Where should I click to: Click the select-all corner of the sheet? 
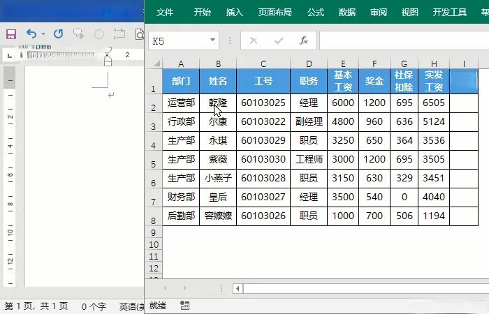(153, 63)
